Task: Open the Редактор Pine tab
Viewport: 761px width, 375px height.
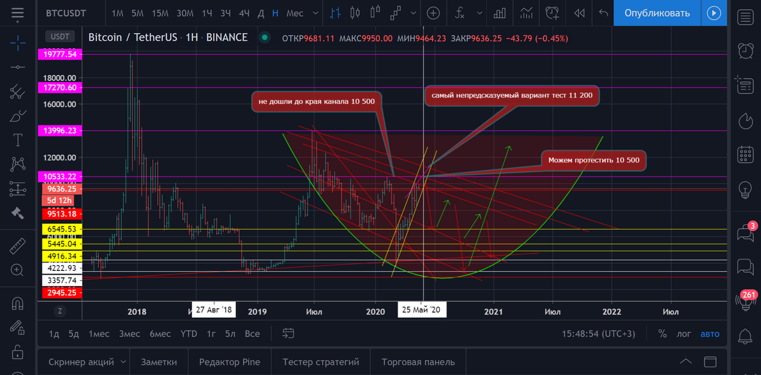Action: (x=230, y=362)
